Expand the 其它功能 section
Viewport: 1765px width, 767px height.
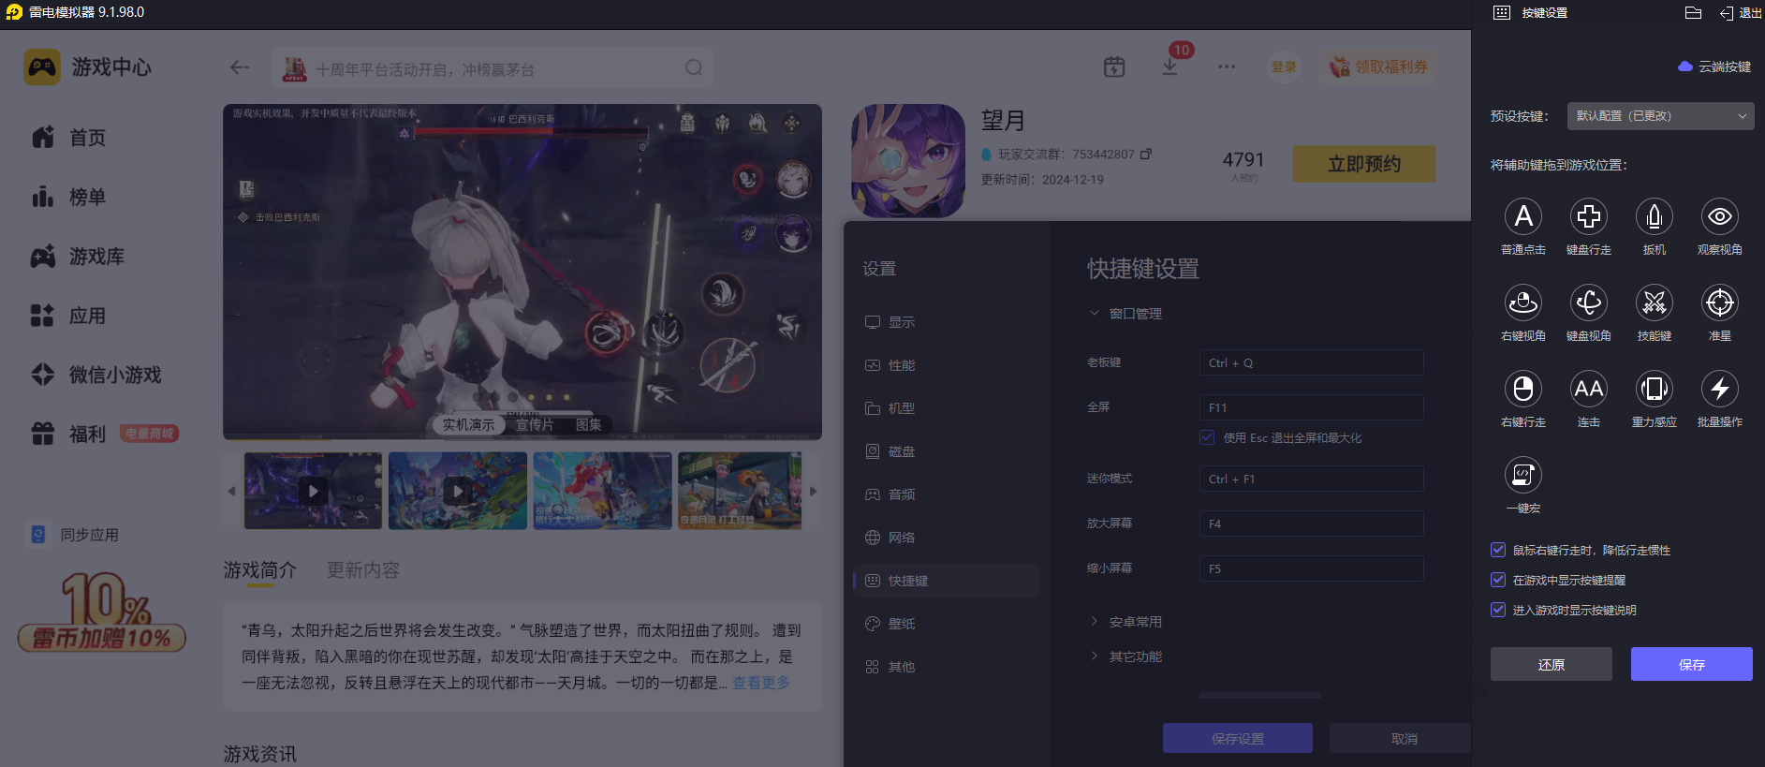[x=1125, y=656]
